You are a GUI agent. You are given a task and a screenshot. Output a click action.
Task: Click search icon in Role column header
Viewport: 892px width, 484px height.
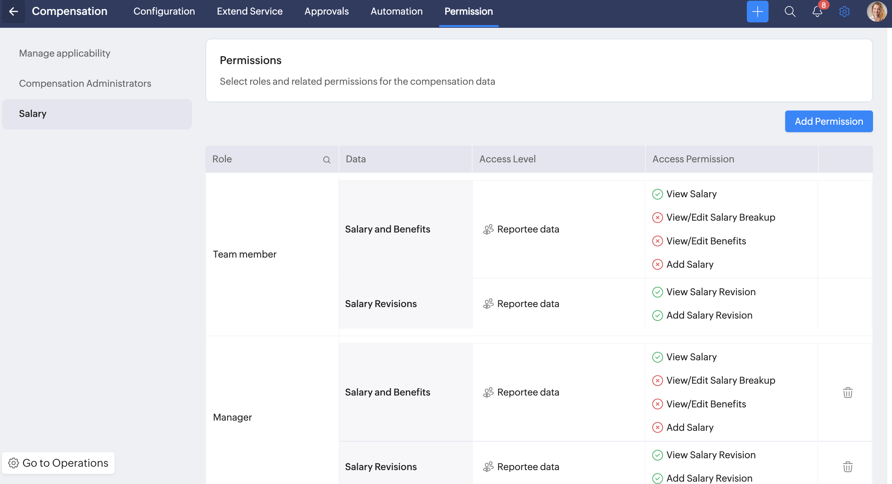point(327,160)
